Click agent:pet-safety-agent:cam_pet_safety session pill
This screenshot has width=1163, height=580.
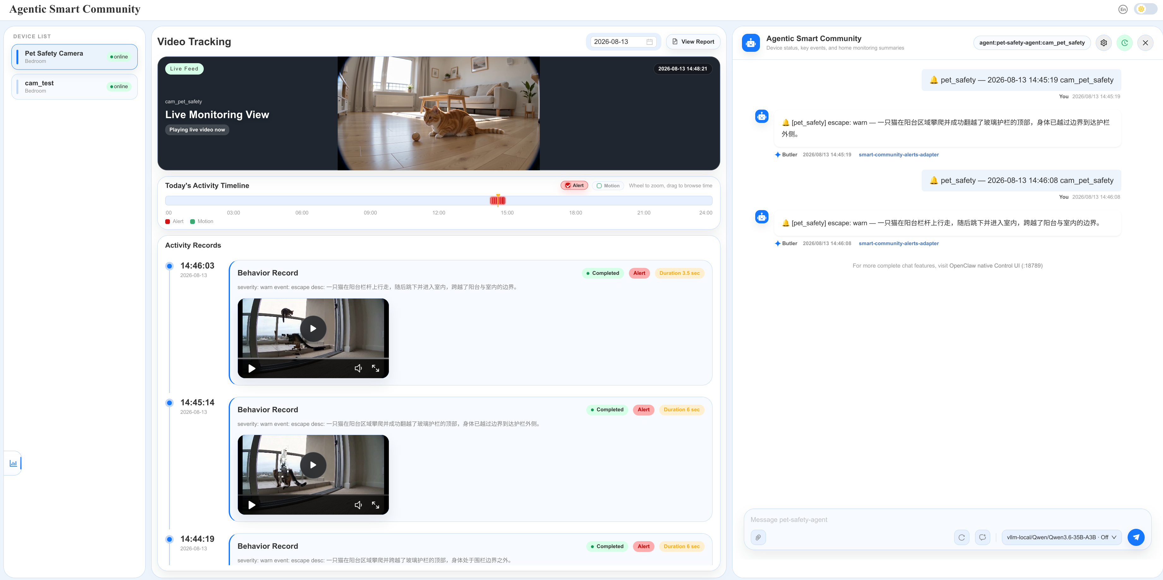1032,43
